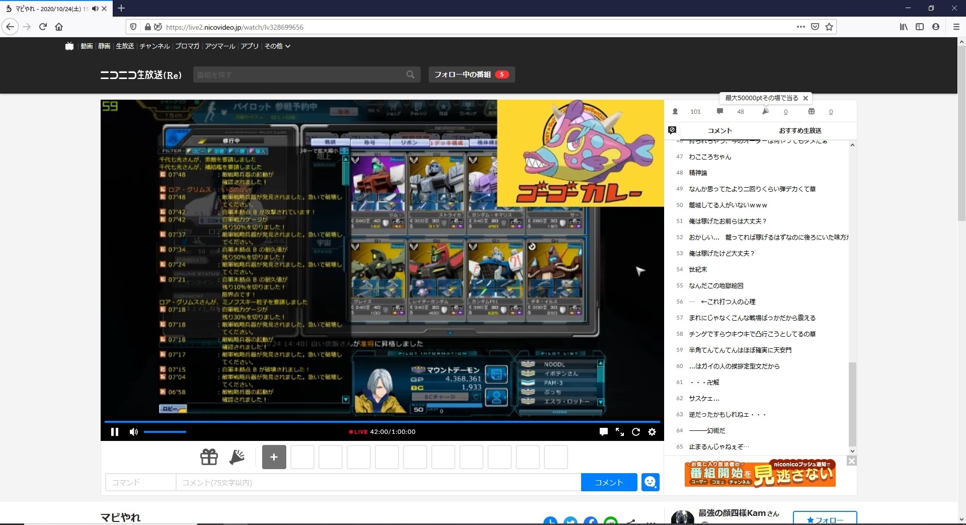The height and width of the screenshot is (525, 966).
Task: Open アツマール in the top navigation
Action: pyautogui.click(x=220, y=46)
